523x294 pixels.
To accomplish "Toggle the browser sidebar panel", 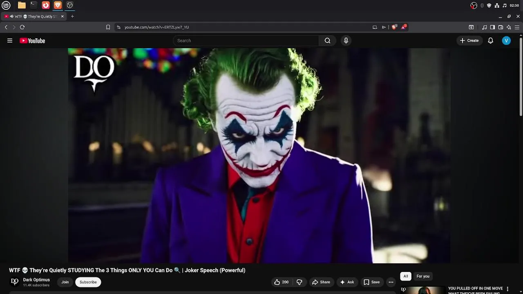I will coord(492,27).
